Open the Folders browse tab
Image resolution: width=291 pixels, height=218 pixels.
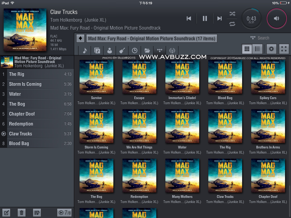(147, 51)
